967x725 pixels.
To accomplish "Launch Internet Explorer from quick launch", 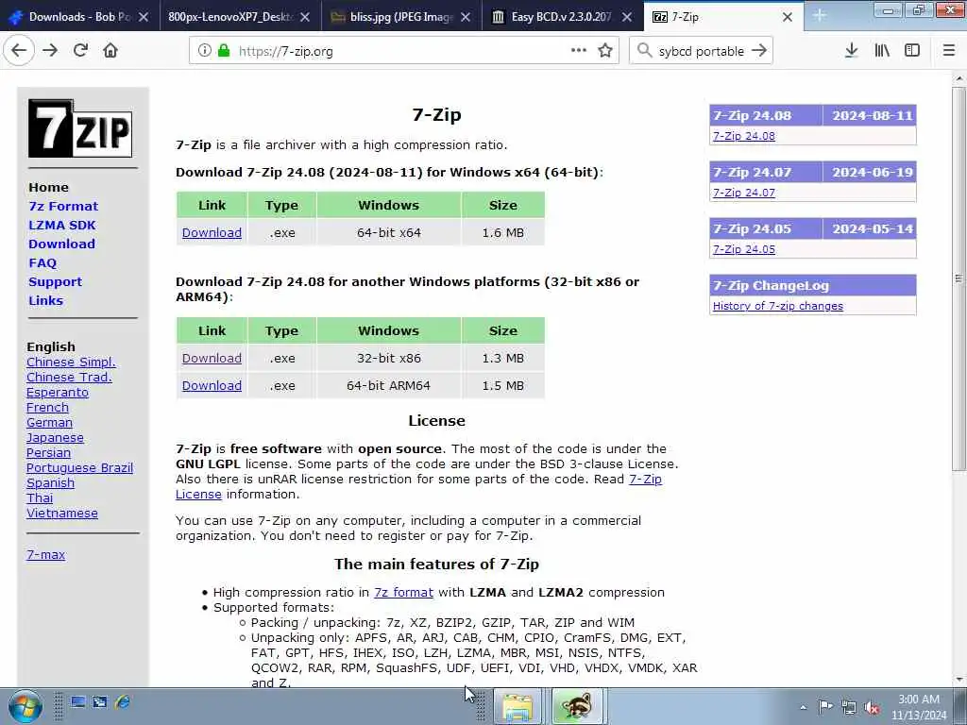I will pos(123,701).
